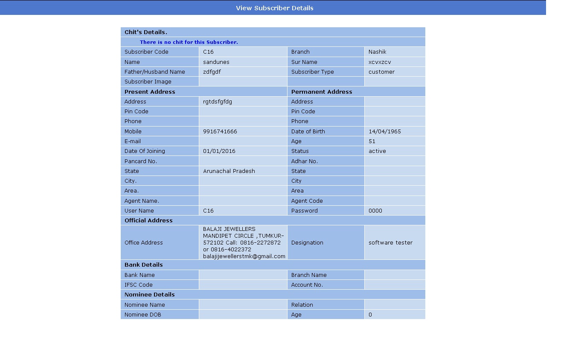This screenshot has height=351, width=587.
Task: Select the Nominee Details heading
Action: (x=150, y=295)
